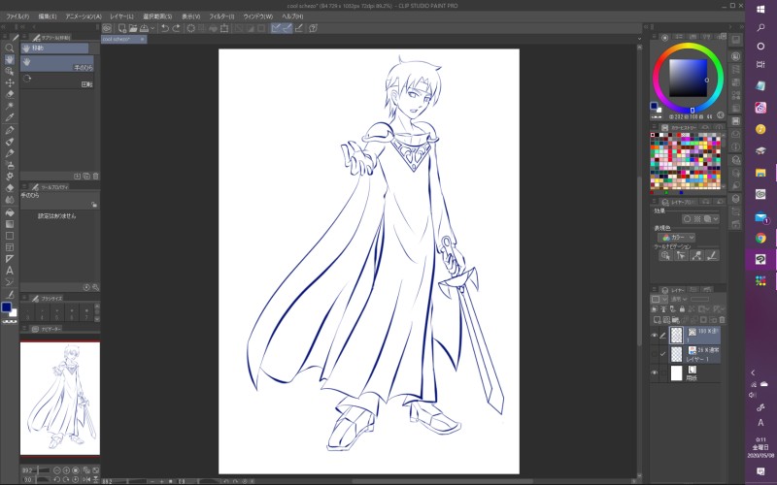The height and width of the screenshot is (485, 777).
Task: Open the layer blending mode dropdown
Action: point(679,300)
